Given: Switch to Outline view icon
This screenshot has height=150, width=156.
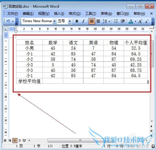Looking at the screenshot, I should pos(20,140).
